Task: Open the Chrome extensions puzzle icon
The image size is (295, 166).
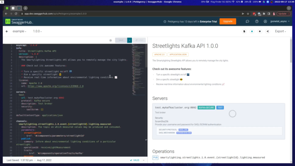Action: point(264,14)
